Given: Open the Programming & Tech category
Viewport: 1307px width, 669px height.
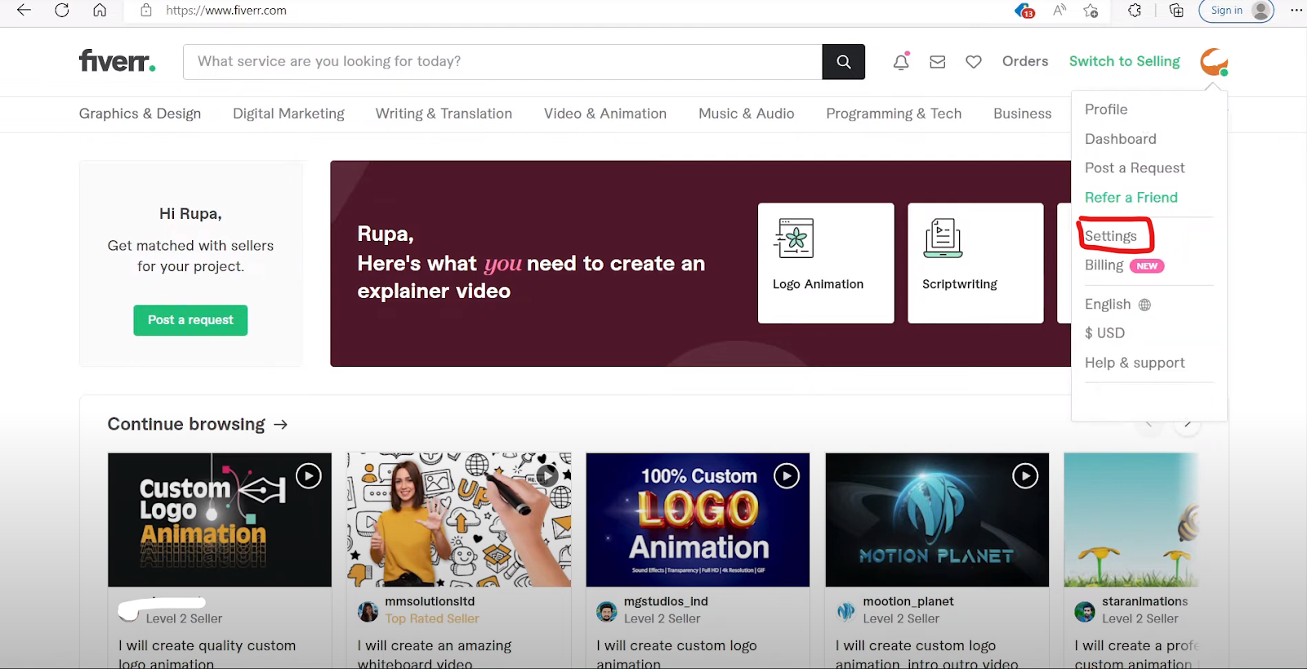Looking at the screenshot, I should coord(894,114).
